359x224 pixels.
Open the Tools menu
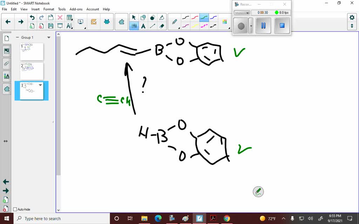(62, 9)
